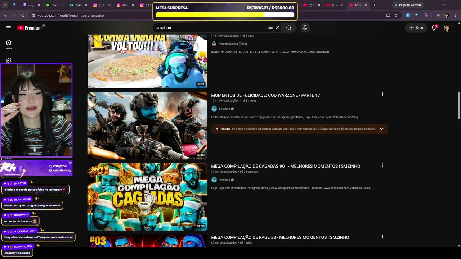461x259 pixels.
Task: Open the media control icon in toolbar
Action: (438, 15)
